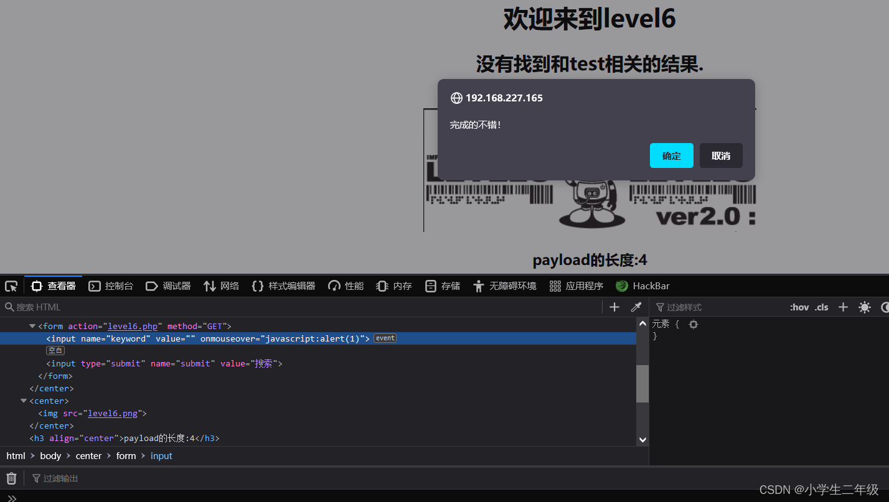Select the img level6.png node row

point(318,413)
